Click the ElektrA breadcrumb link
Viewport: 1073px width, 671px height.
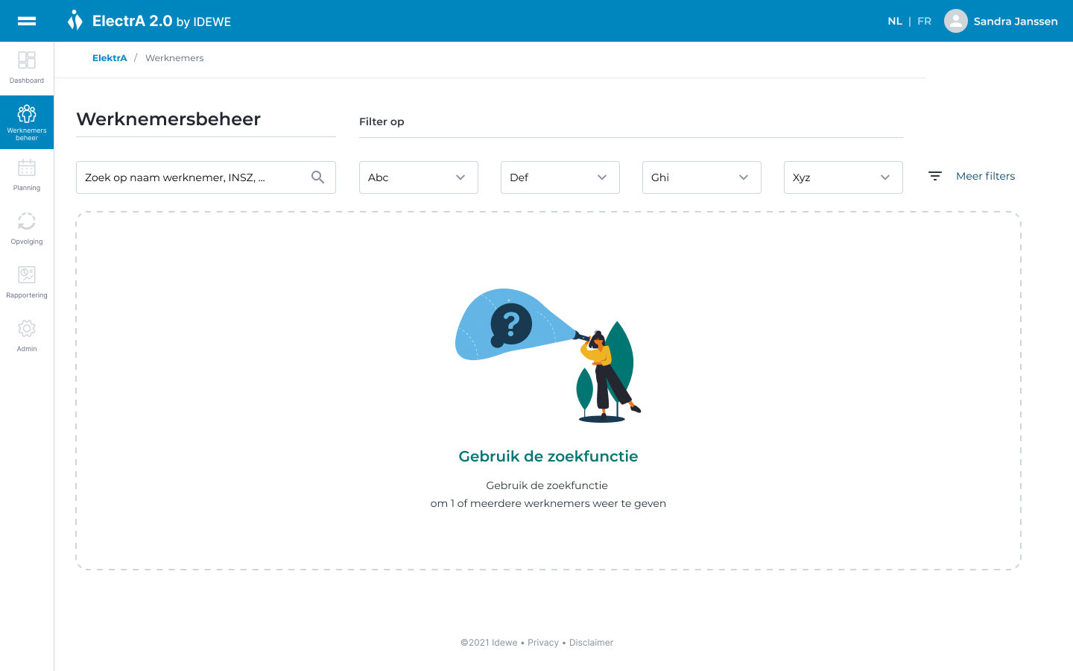[x=110, y=58]
